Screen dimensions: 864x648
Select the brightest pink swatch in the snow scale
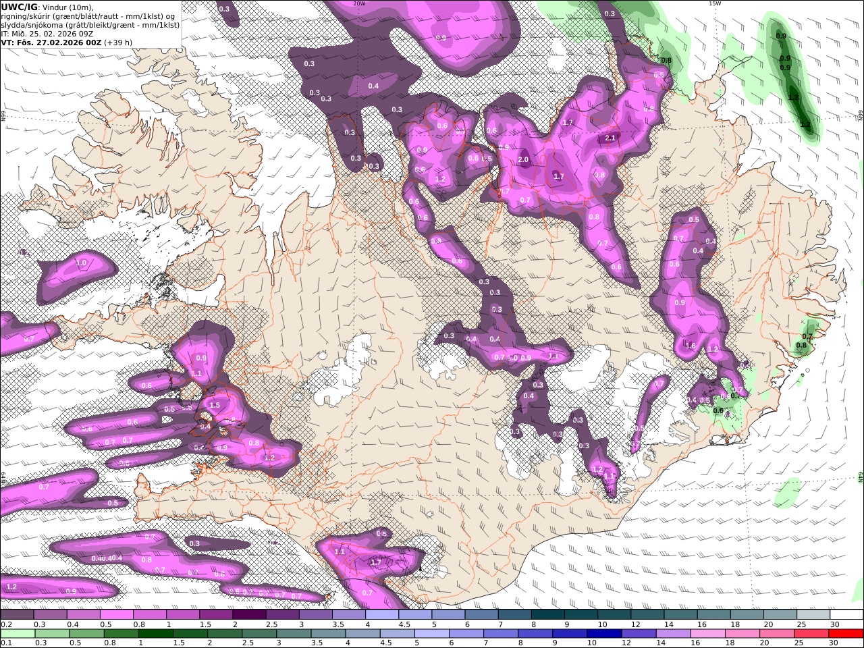[x=116, y=614]
